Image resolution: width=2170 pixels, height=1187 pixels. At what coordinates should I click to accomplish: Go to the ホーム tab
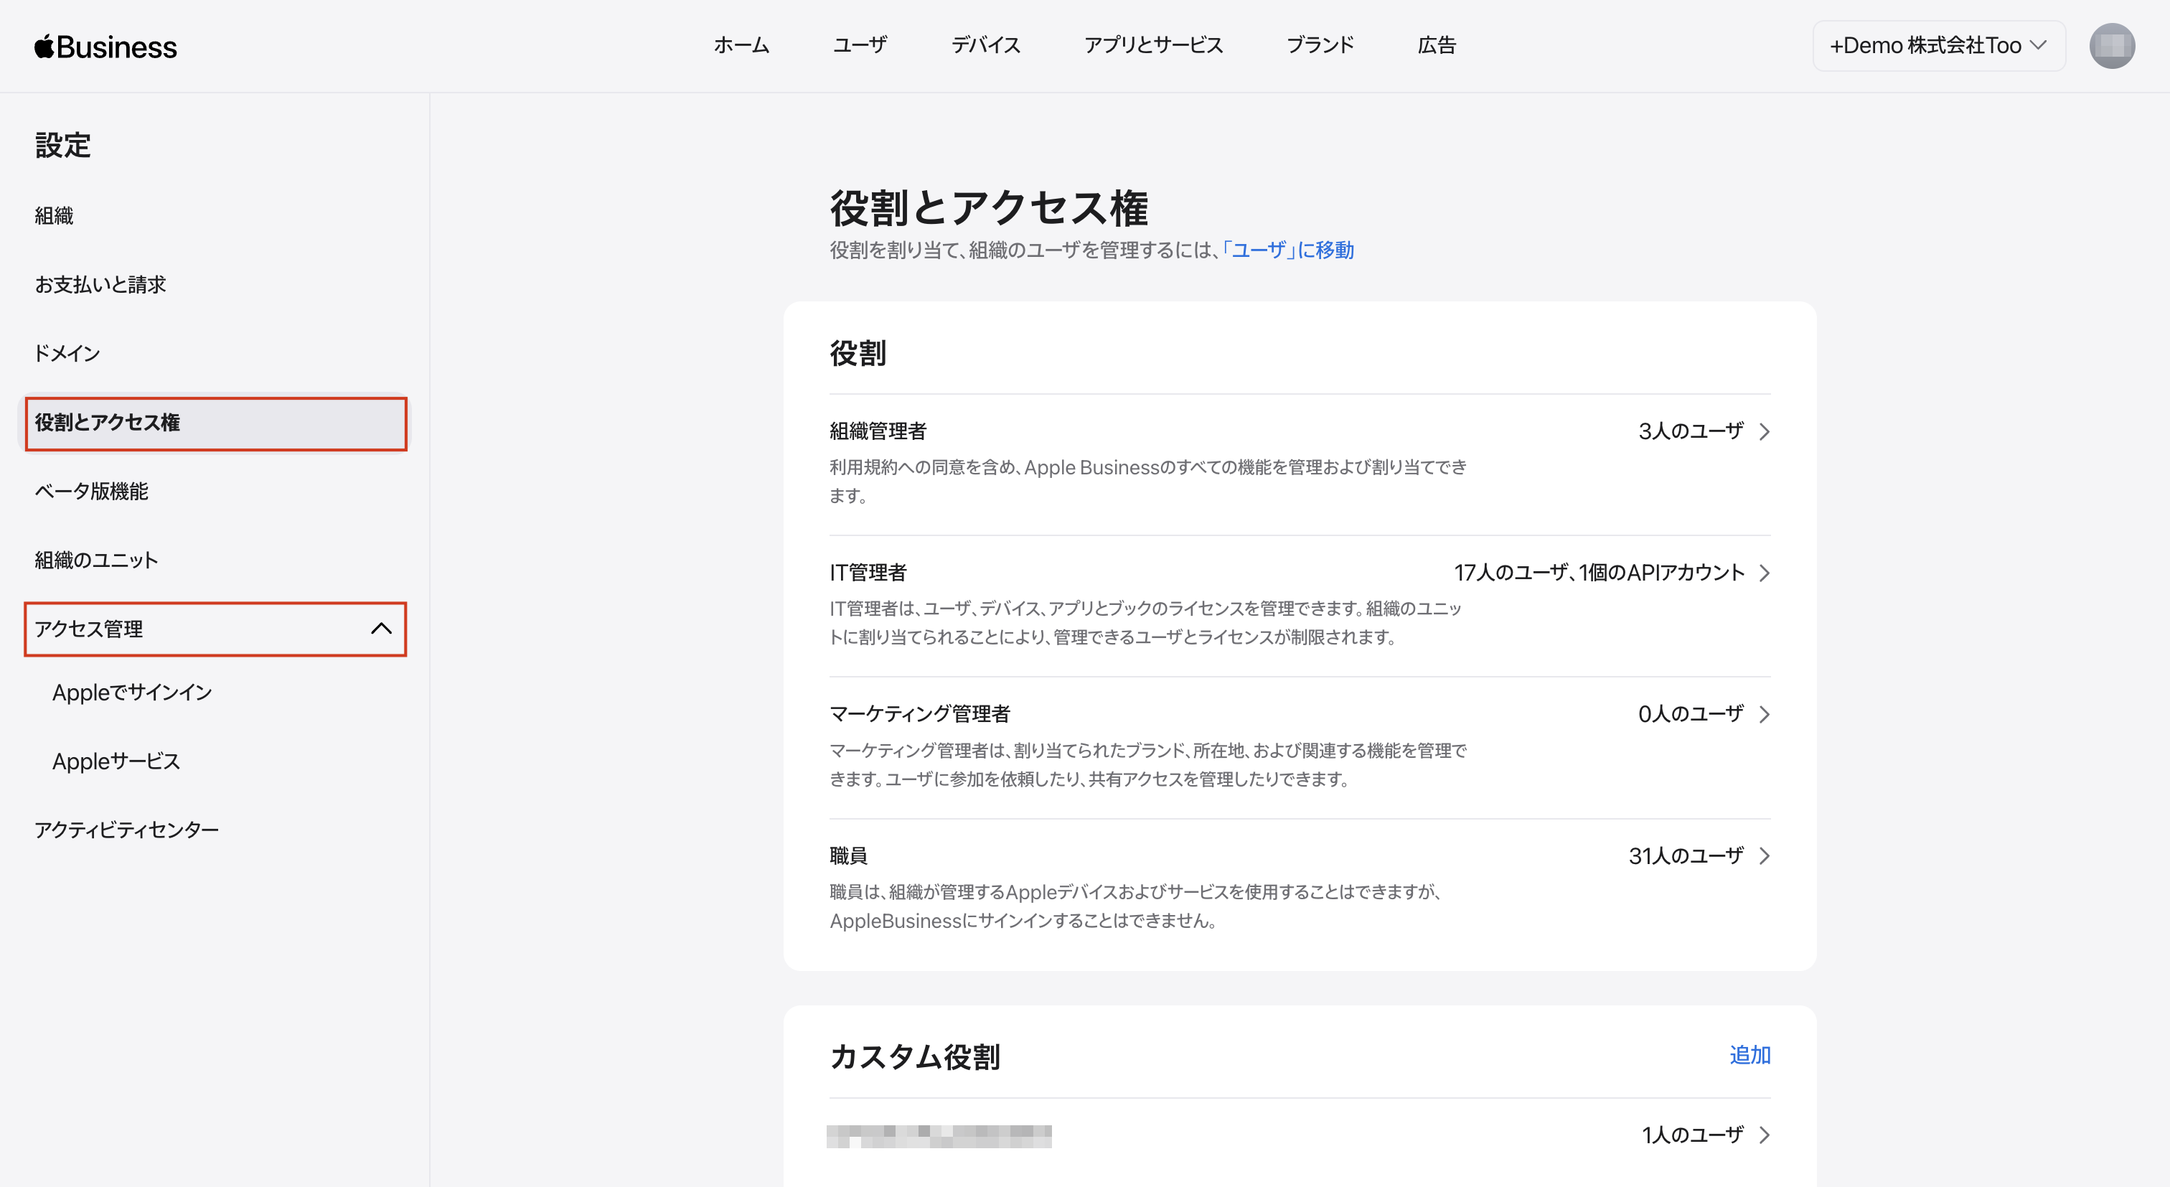point(741,45)
